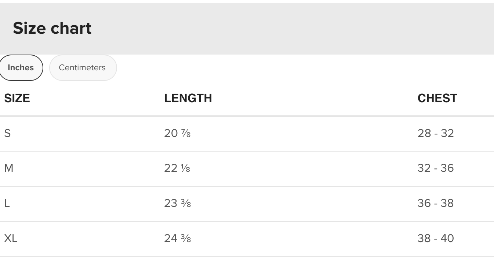This screenshot has width=494, height=260.
Task: Select the M size label
Action: tap(8, 168)
